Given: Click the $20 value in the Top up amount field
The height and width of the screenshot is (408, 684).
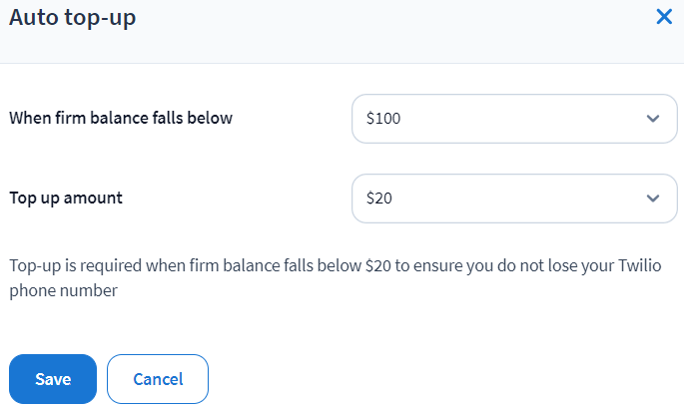Looking at the screenshot, I should coord(379,198).
